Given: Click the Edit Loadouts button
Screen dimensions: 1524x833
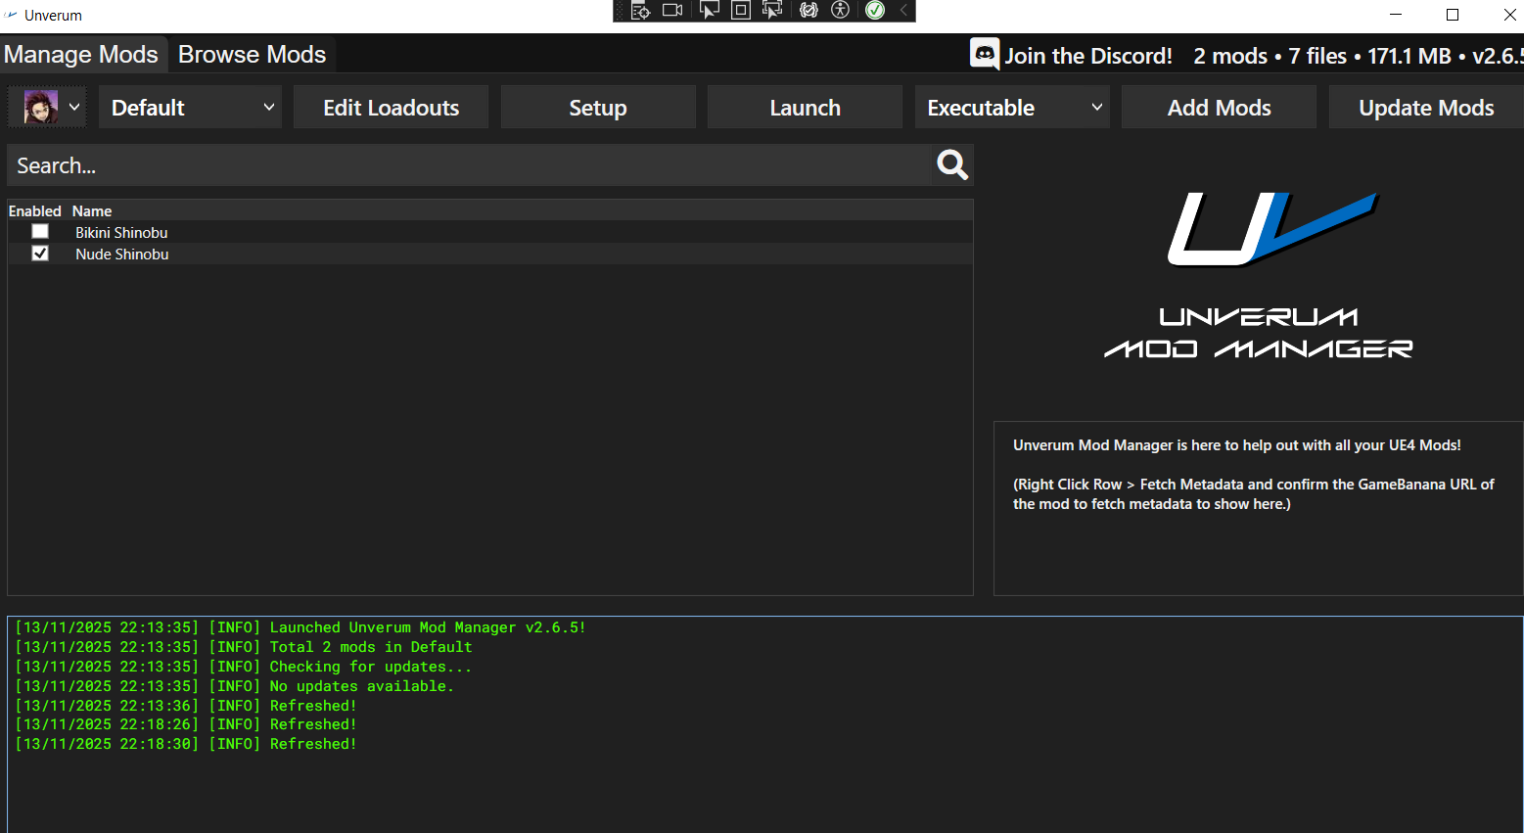Looking at the screenshot, I should pos(392,107).
